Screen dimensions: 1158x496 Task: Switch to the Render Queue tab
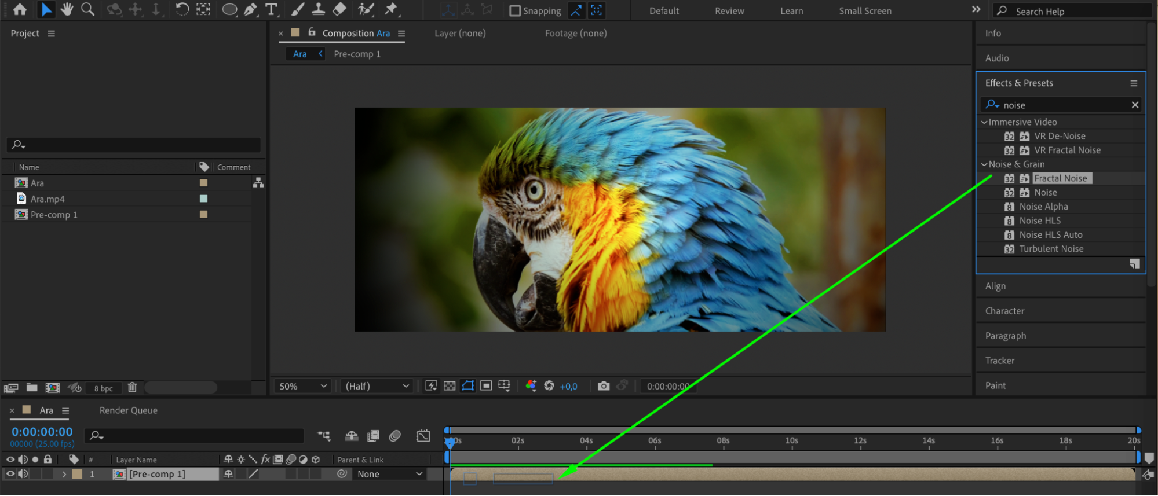tap(128, 410)
